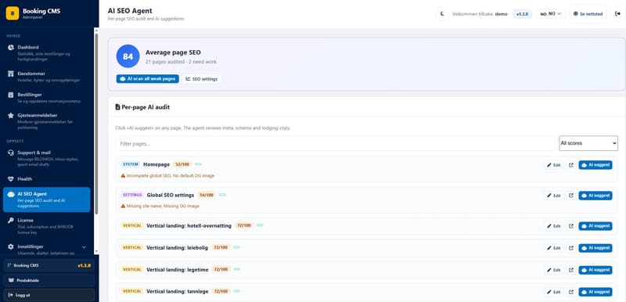Open Eiendommer in the sidebar

pos(47,77)
